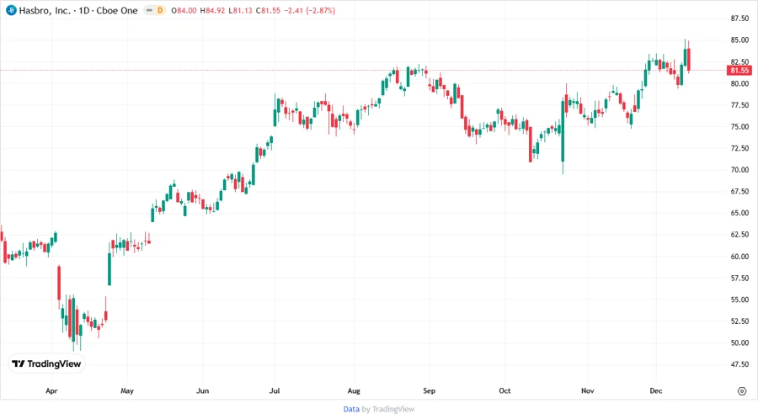The width and height of the screenshot is (758, 419).
Task: Click the Dec label on time axis
Action: coord(656,391)
